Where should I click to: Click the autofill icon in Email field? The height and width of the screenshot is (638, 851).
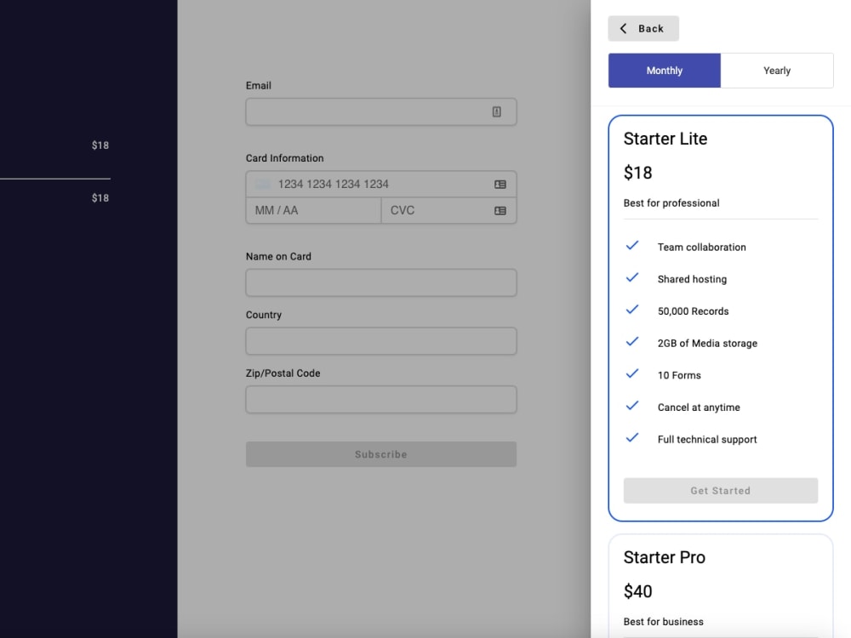[497, 111]
